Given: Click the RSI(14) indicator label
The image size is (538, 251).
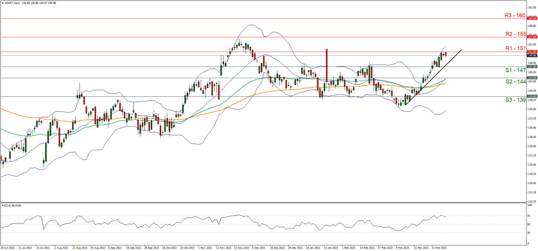Looking at the screenshot, I should pyautogui.click(x=11, y=206).
